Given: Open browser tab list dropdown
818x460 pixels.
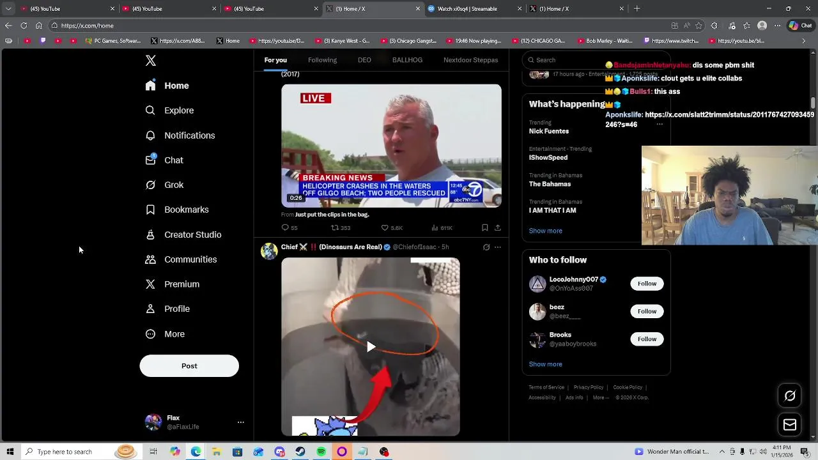Looking at the screenshot, I should pyautogui.click(x=8, y=8).
